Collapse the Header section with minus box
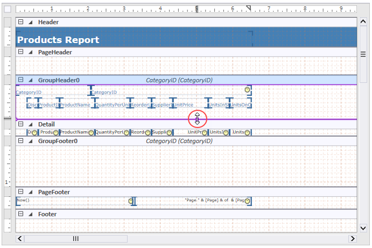 point(20,22)
